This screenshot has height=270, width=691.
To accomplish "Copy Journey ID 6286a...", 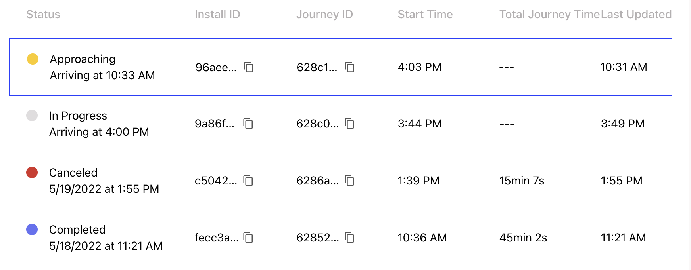I will tap(349, 181).
